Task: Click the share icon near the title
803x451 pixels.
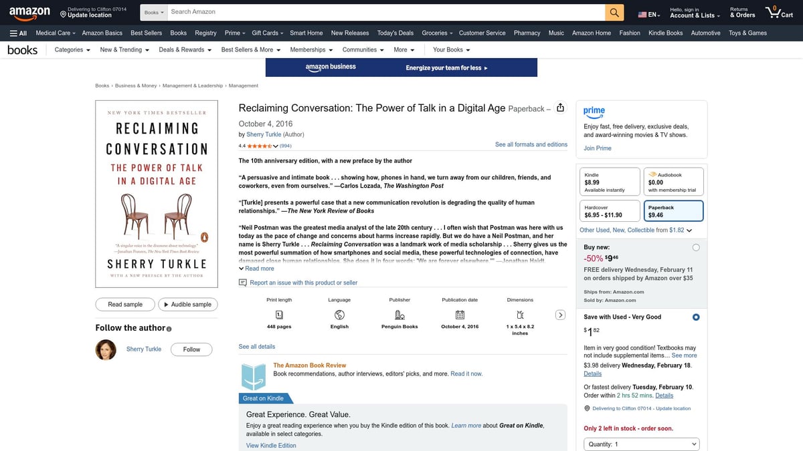Action: [561, 107]
